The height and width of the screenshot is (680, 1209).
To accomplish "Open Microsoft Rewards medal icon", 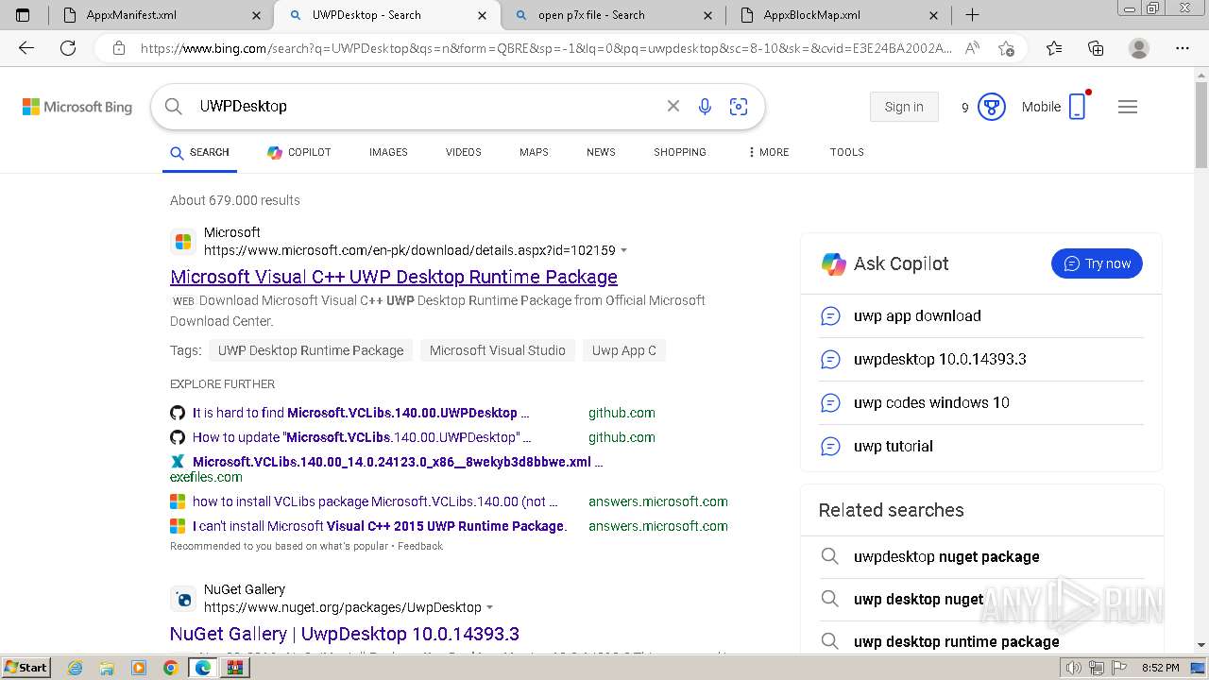I will click(991, 107).
